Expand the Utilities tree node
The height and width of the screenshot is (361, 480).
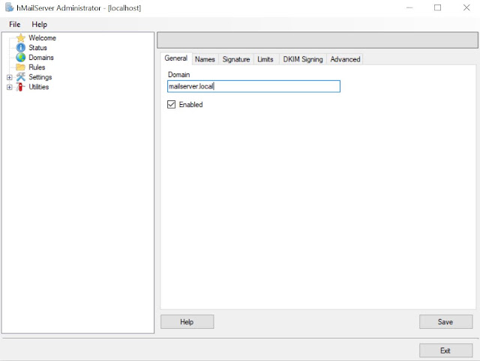(10, 87)
